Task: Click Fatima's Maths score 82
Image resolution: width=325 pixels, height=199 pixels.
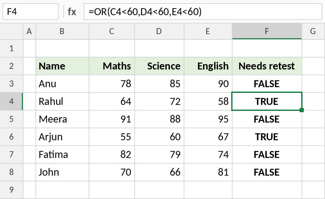Action: pos(112,154)
